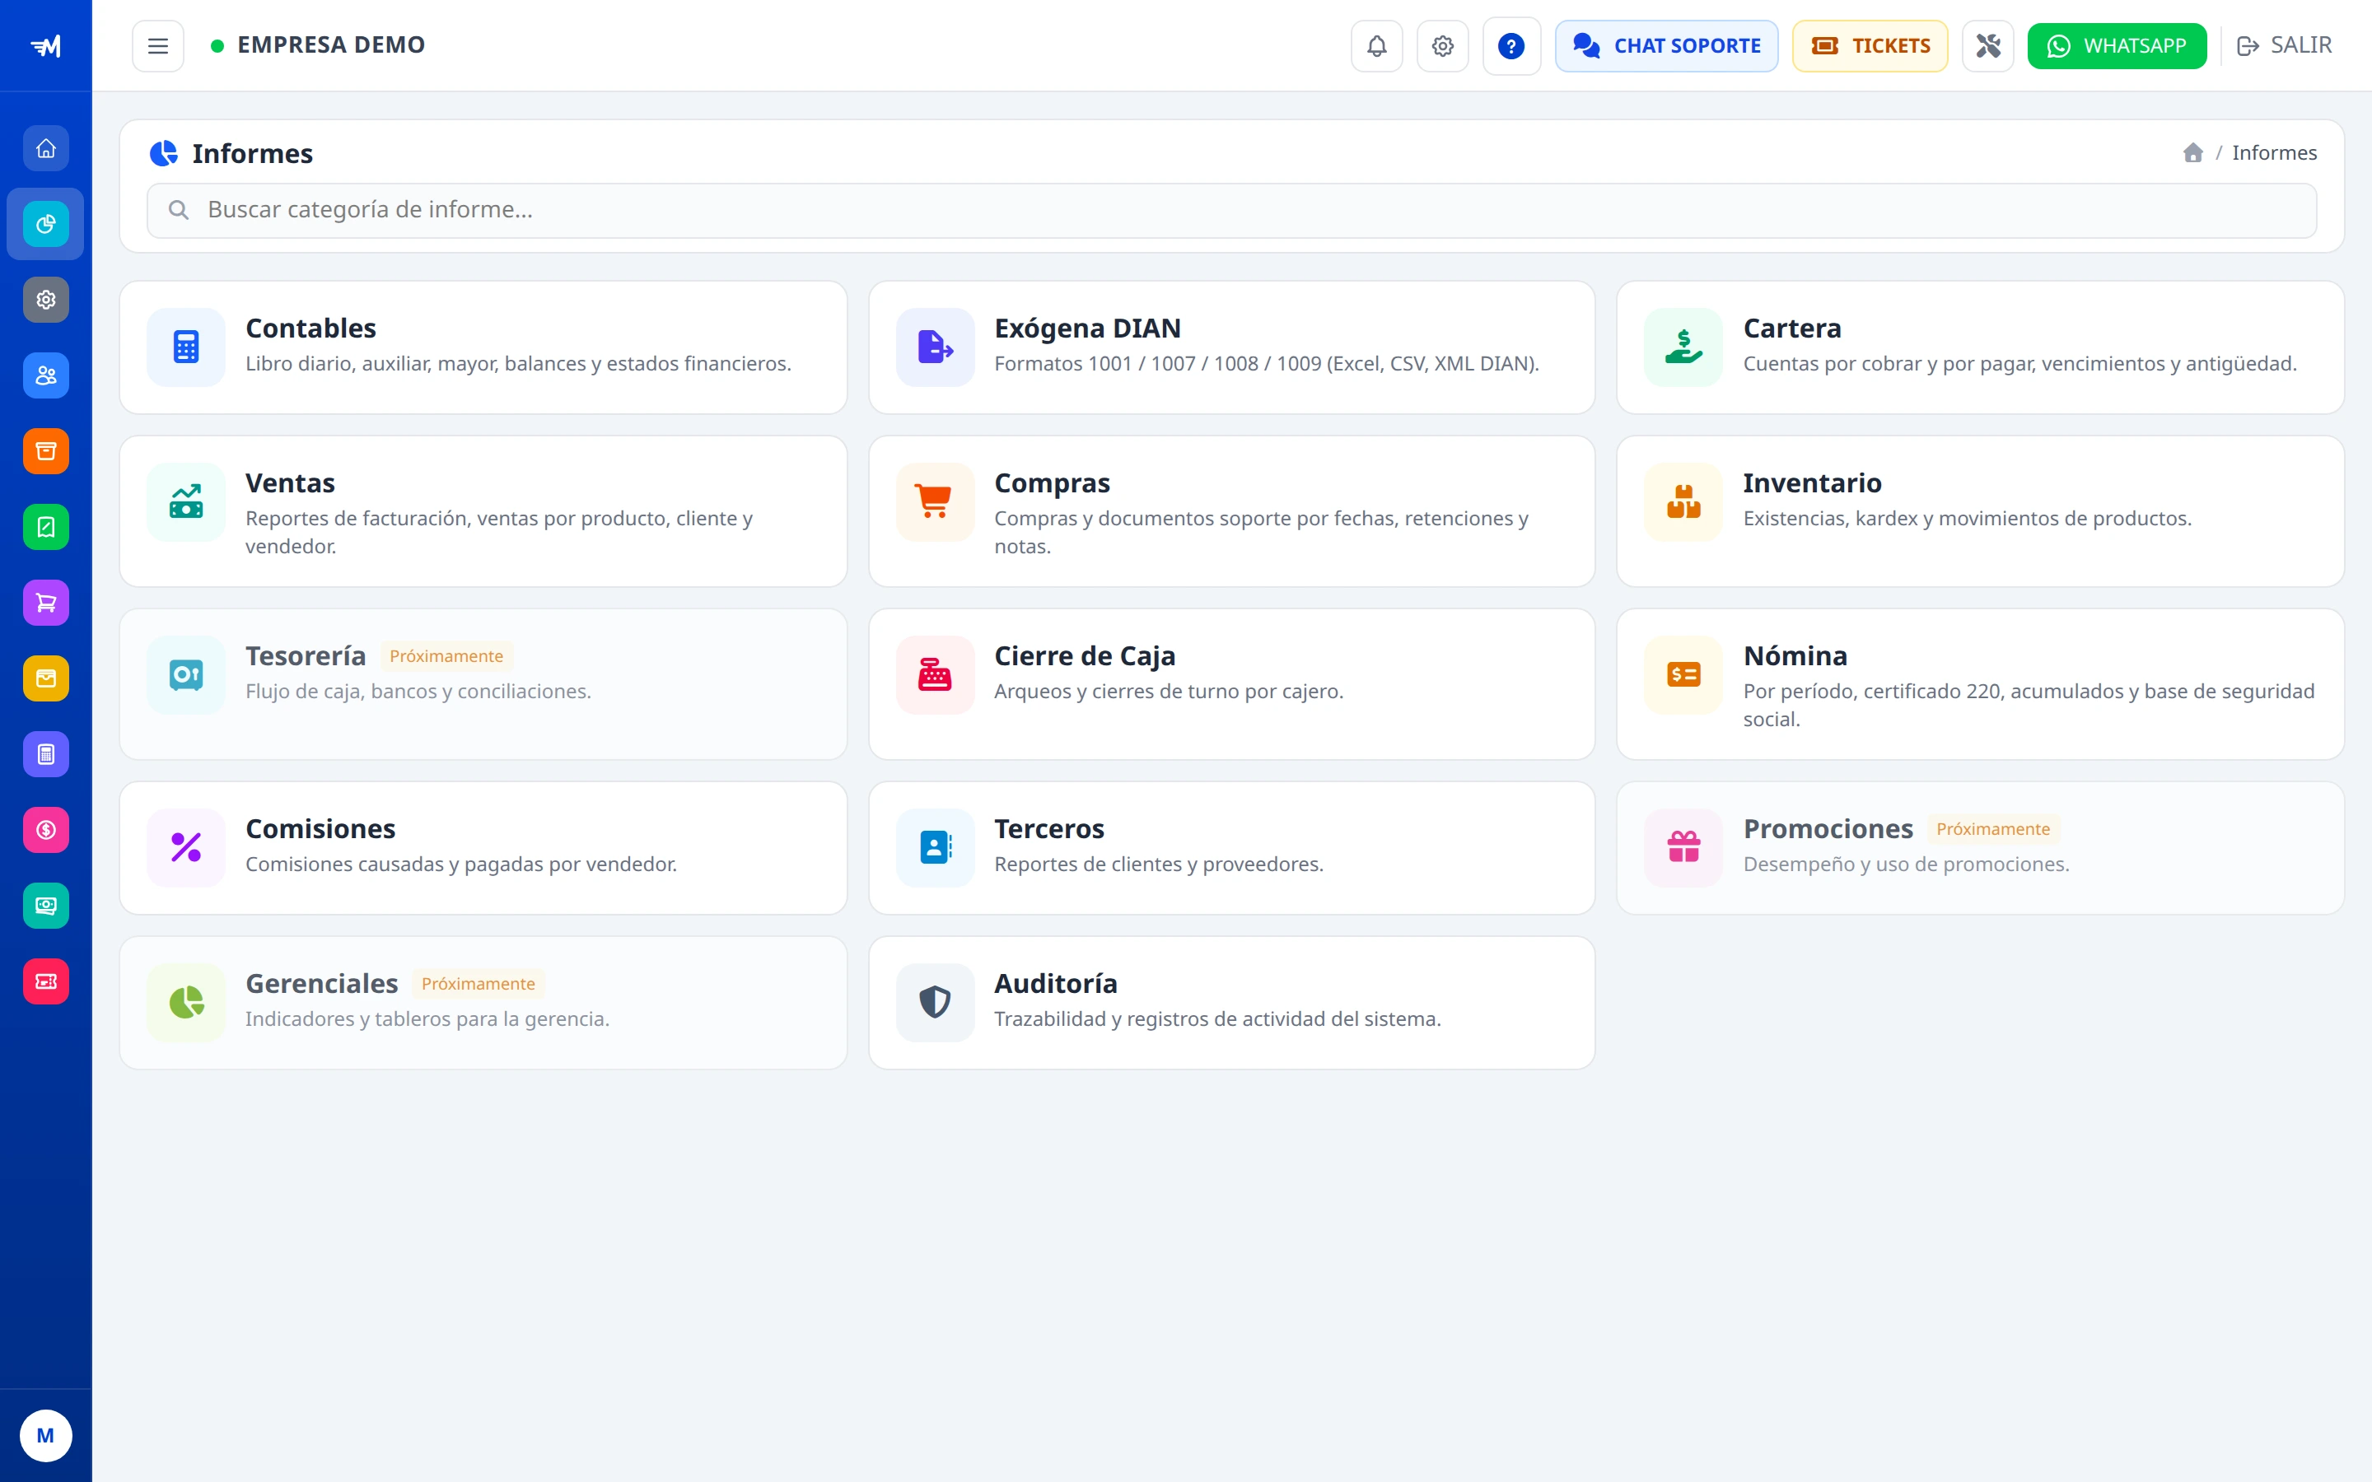Open the teal cash sidebar icon
The height and width of the screenshot is (1482, 2372).
click(46, 906)
